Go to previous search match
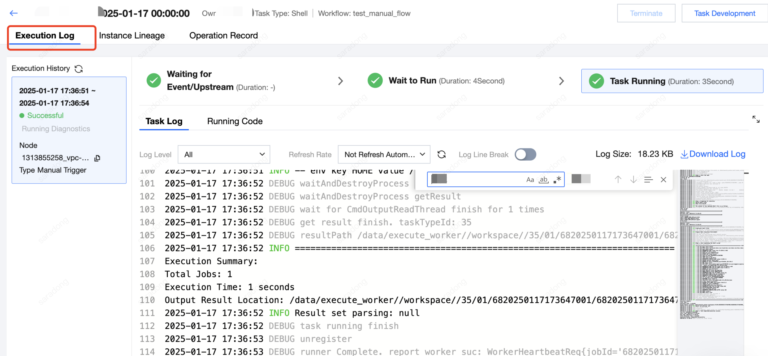 [x=618, y=179]
